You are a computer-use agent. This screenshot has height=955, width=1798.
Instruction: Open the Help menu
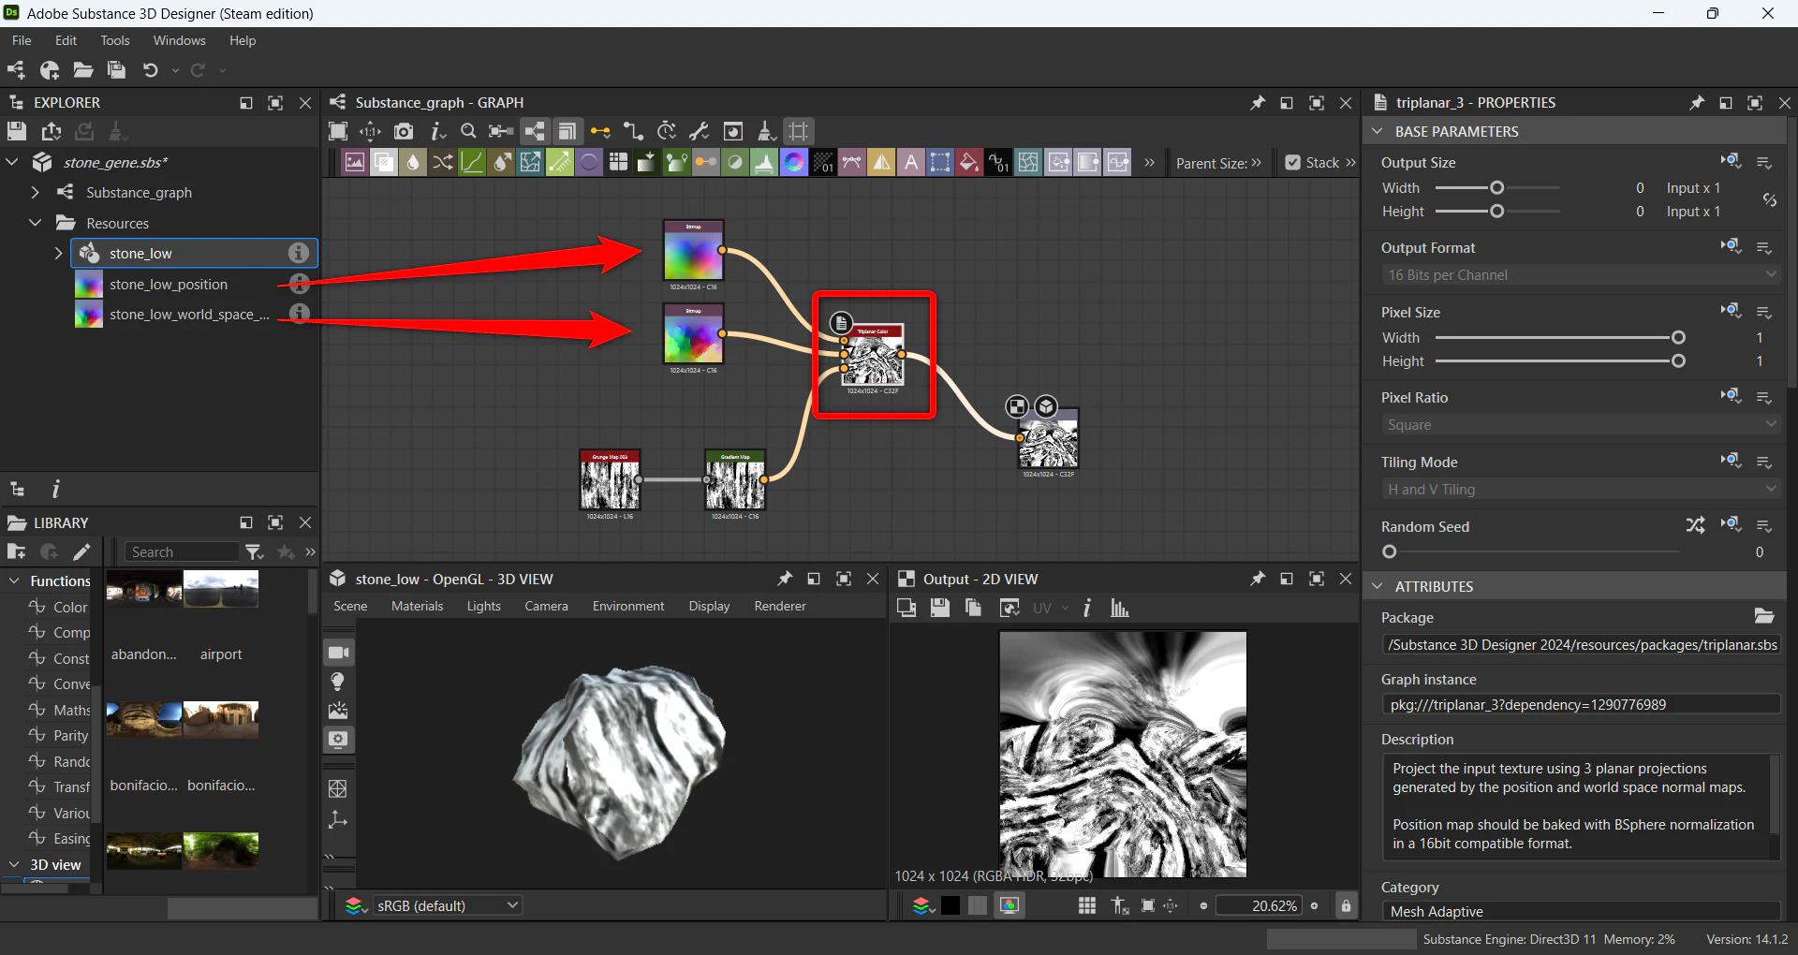(243, 40)
